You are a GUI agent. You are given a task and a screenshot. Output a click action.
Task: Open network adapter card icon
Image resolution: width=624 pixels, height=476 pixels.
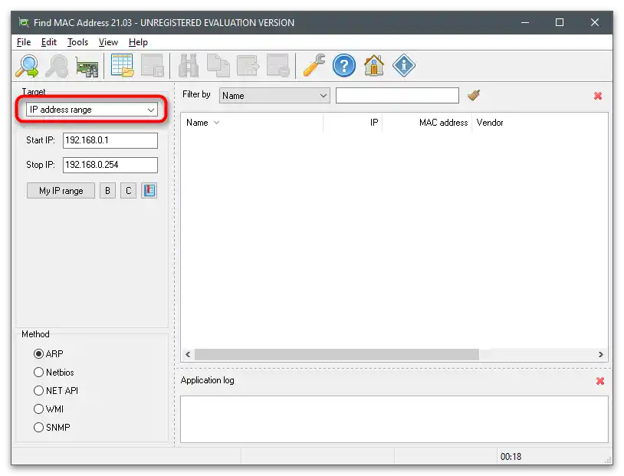click(x=87, y=67)
